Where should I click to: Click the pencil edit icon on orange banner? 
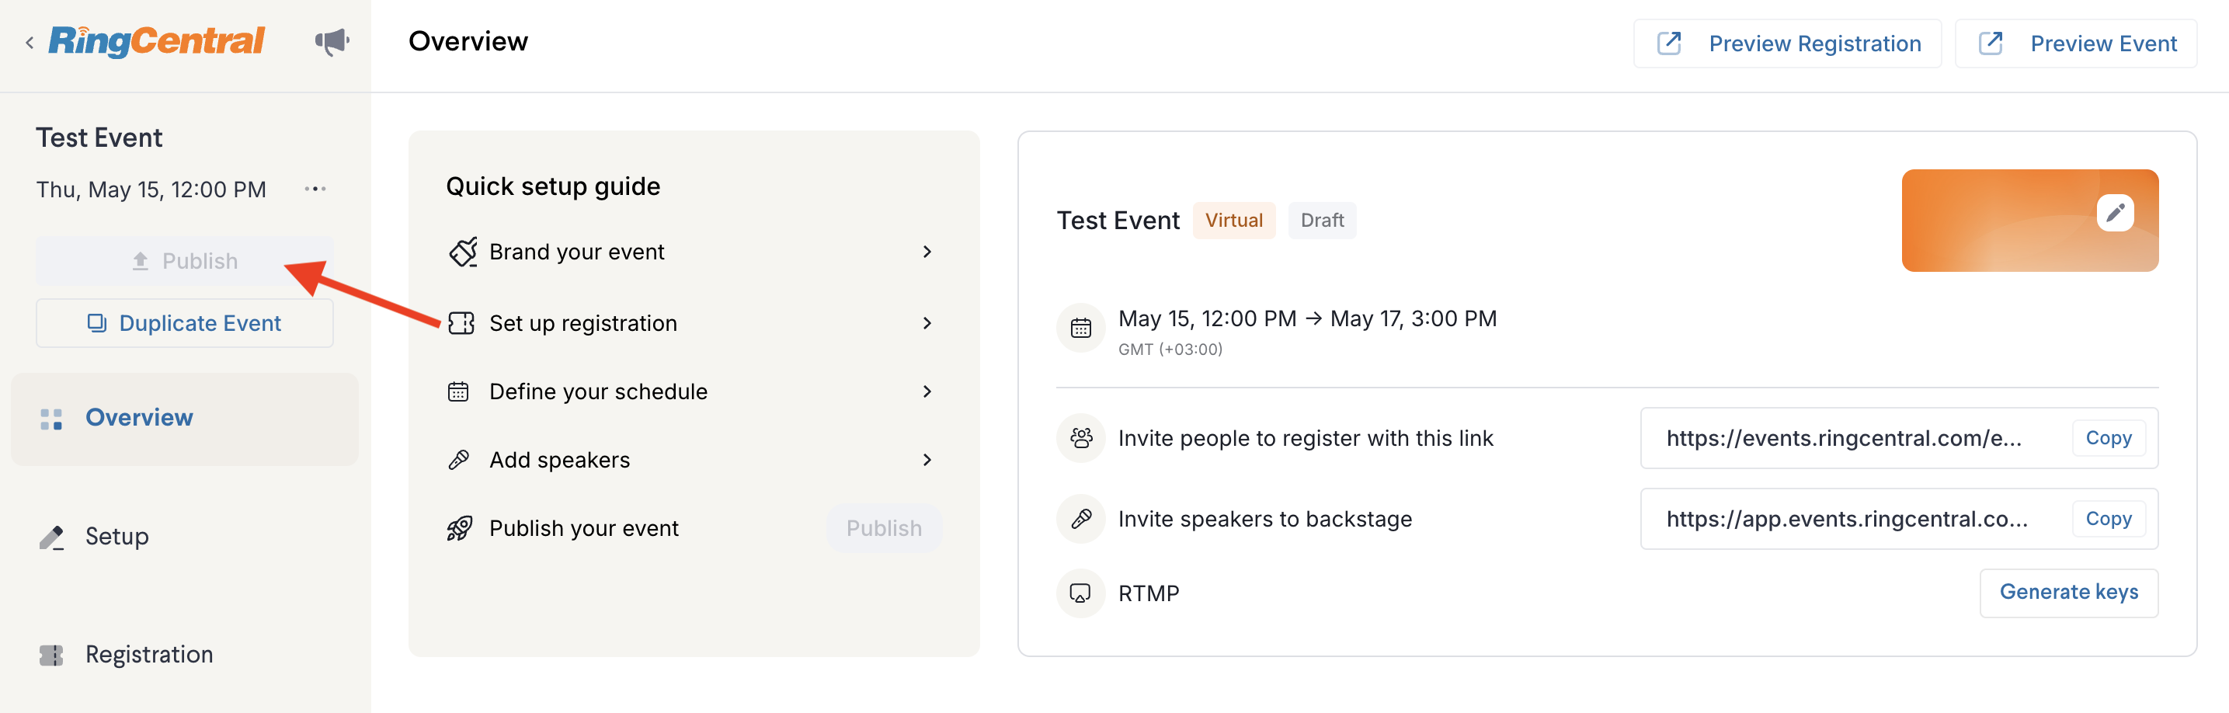tap(2115, 212)
